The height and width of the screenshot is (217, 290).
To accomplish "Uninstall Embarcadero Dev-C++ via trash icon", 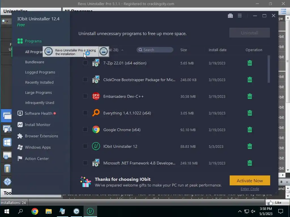I will pyautogui.click(x=250, y=96).
